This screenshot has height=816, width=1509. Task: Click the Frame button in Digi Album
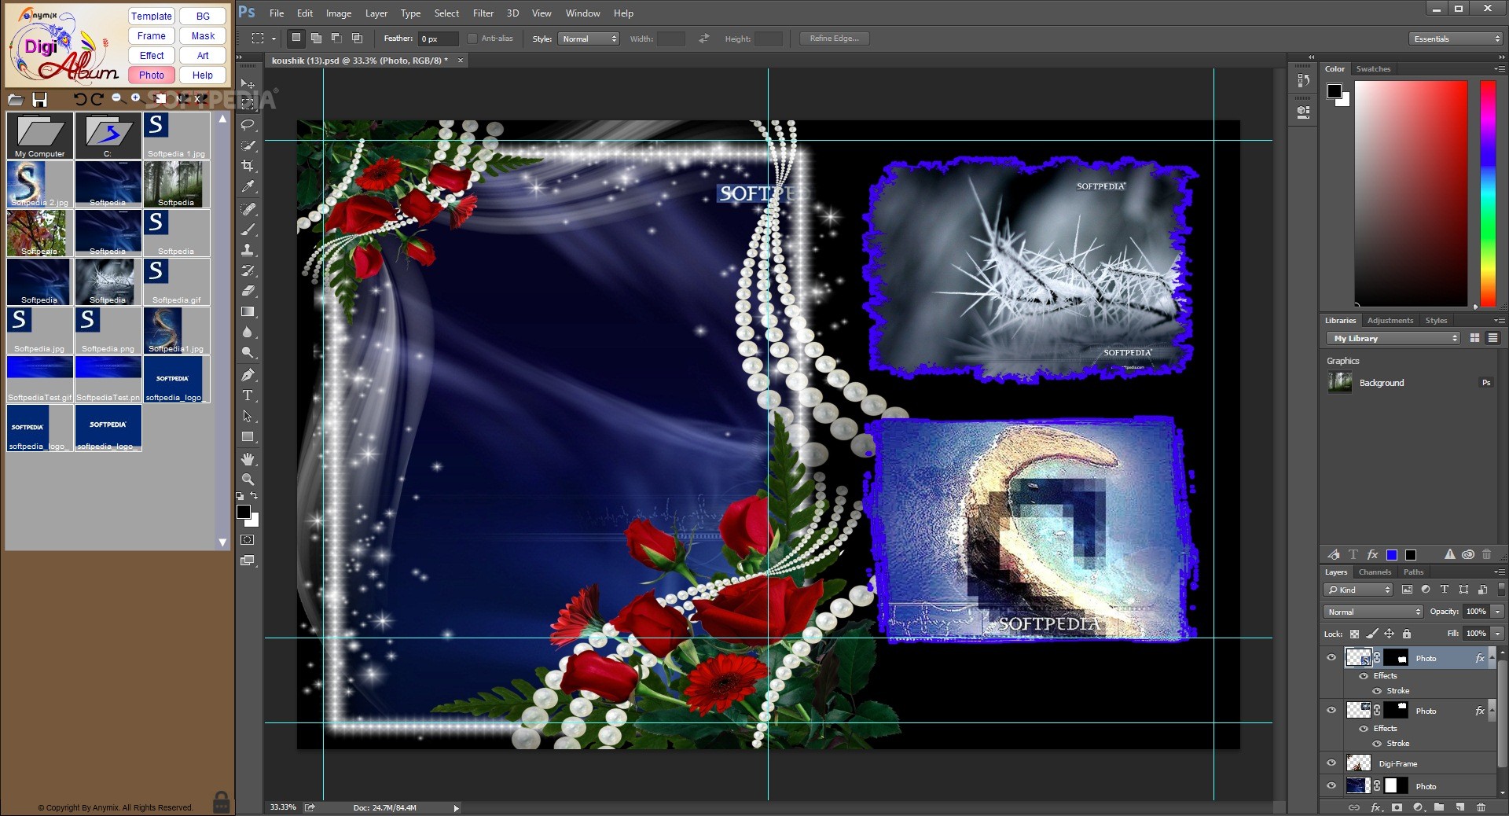coord(152,35)
